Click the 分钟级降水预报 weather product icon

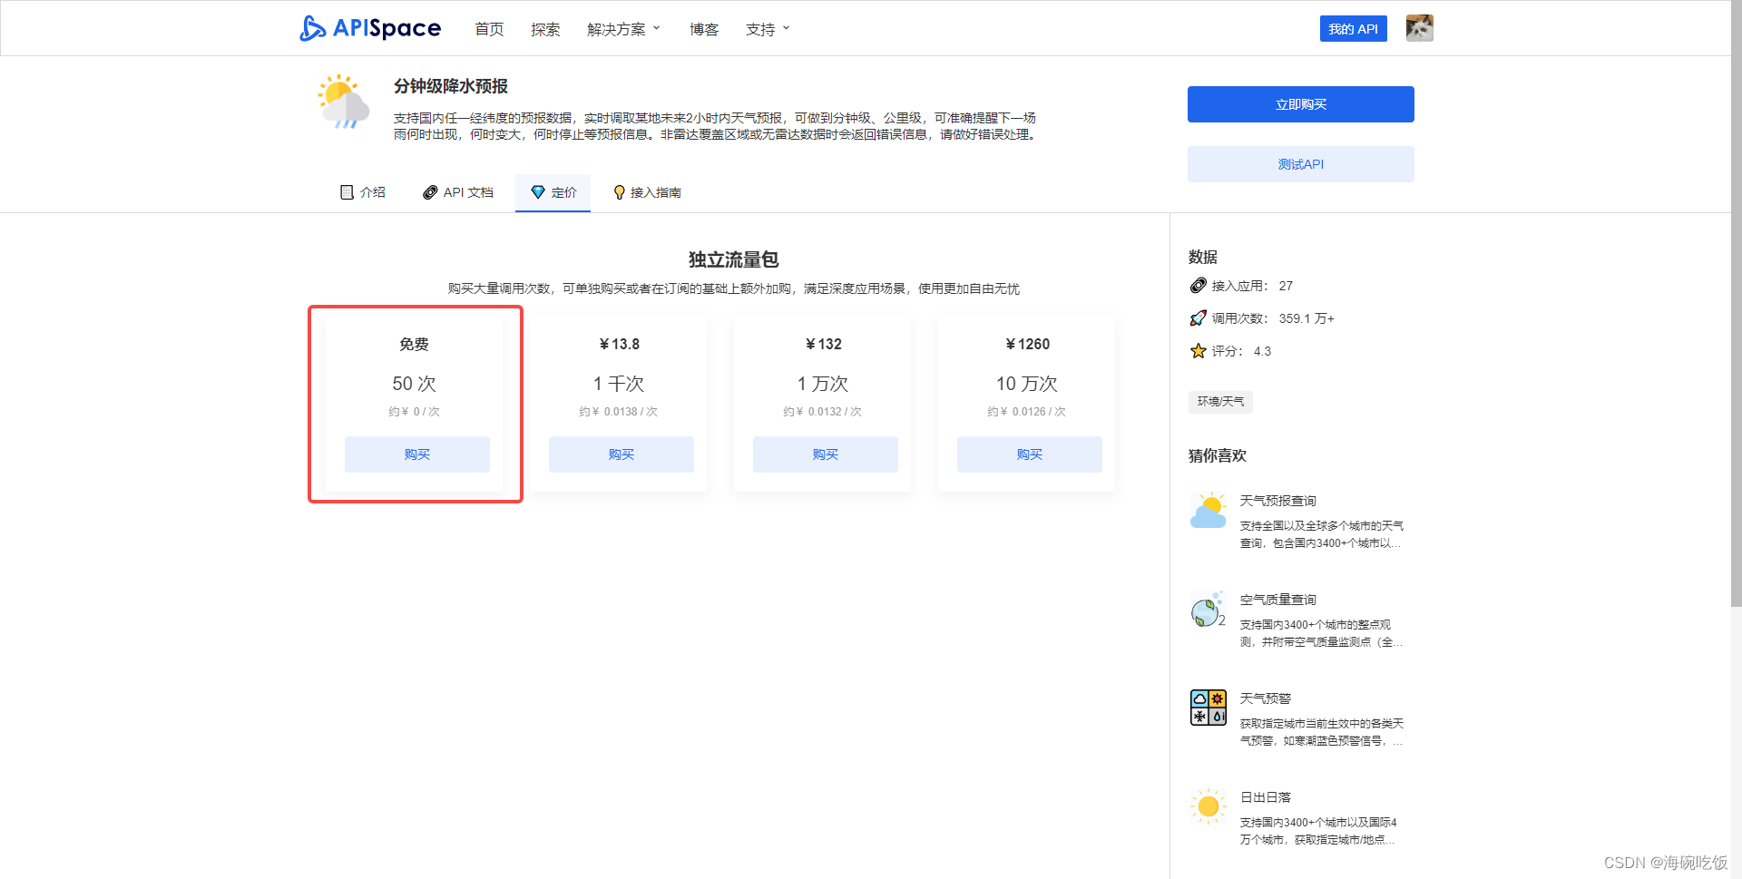pos(342,102)
